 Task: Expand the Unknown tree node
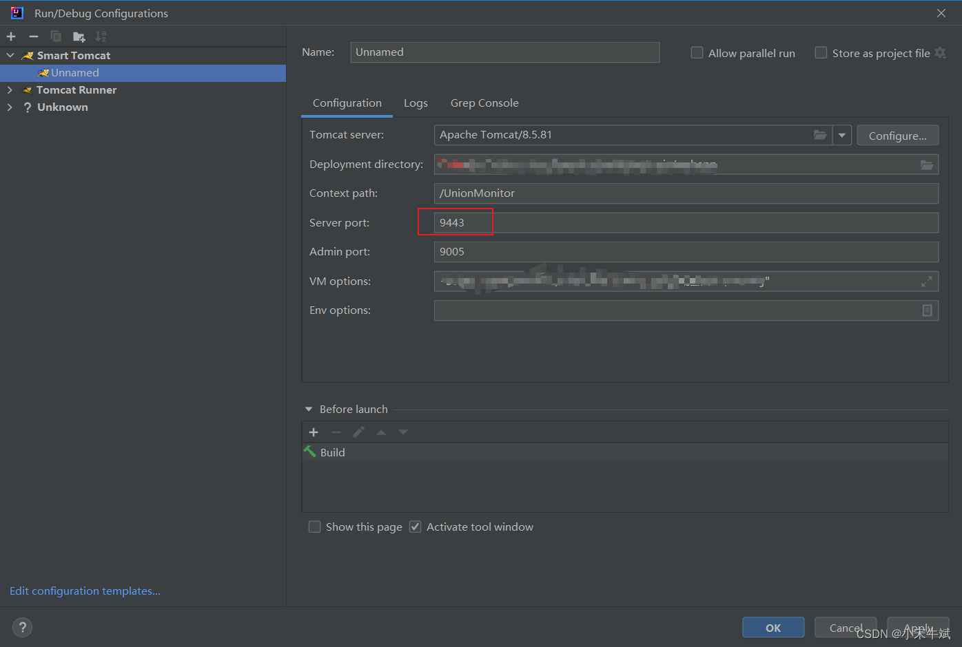click(10, 107)
